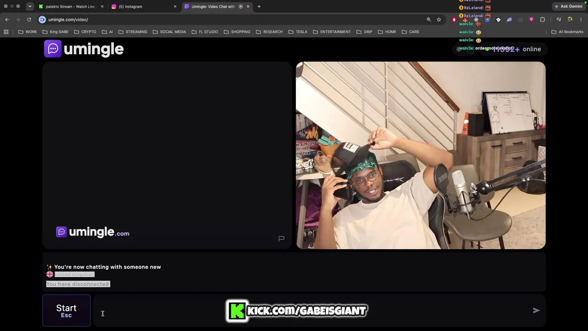588x331 pixels.
Task: Open the WORK bookmarks folder
Action: (28, 32)
